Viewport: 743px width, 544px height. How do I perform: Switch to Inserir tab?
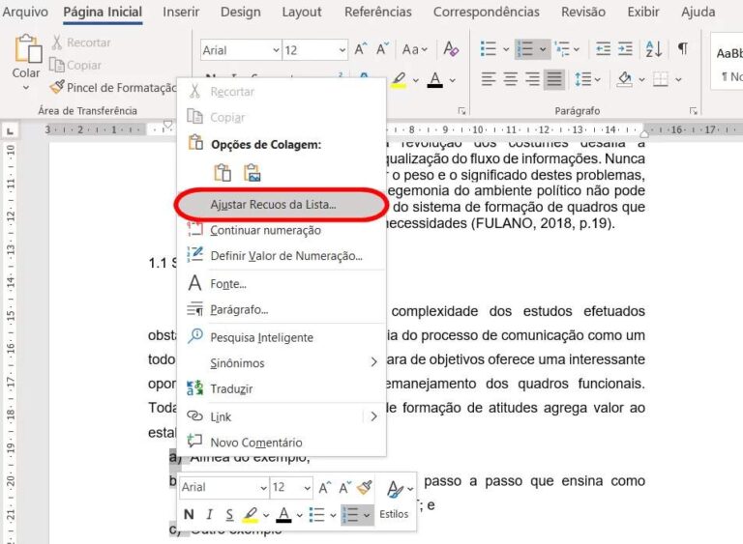(x=181, y=12)
